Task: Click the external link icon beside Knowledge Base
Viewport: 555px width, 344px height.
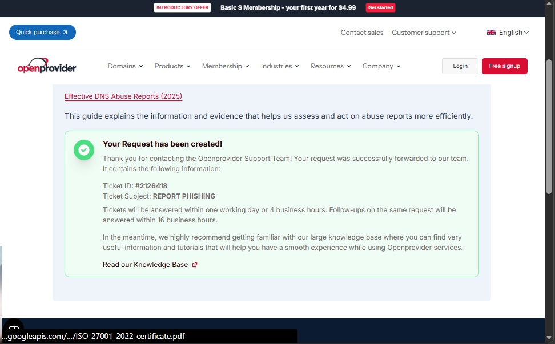Action: click(x=194, y=265)
